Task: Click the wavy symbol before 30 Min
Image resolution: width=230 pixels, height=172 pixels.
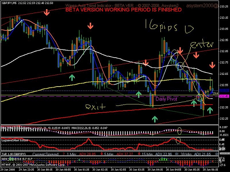Action: point(177,154)
